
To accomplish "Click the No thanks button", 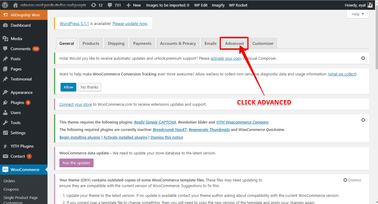I will (x=89, y=87).
